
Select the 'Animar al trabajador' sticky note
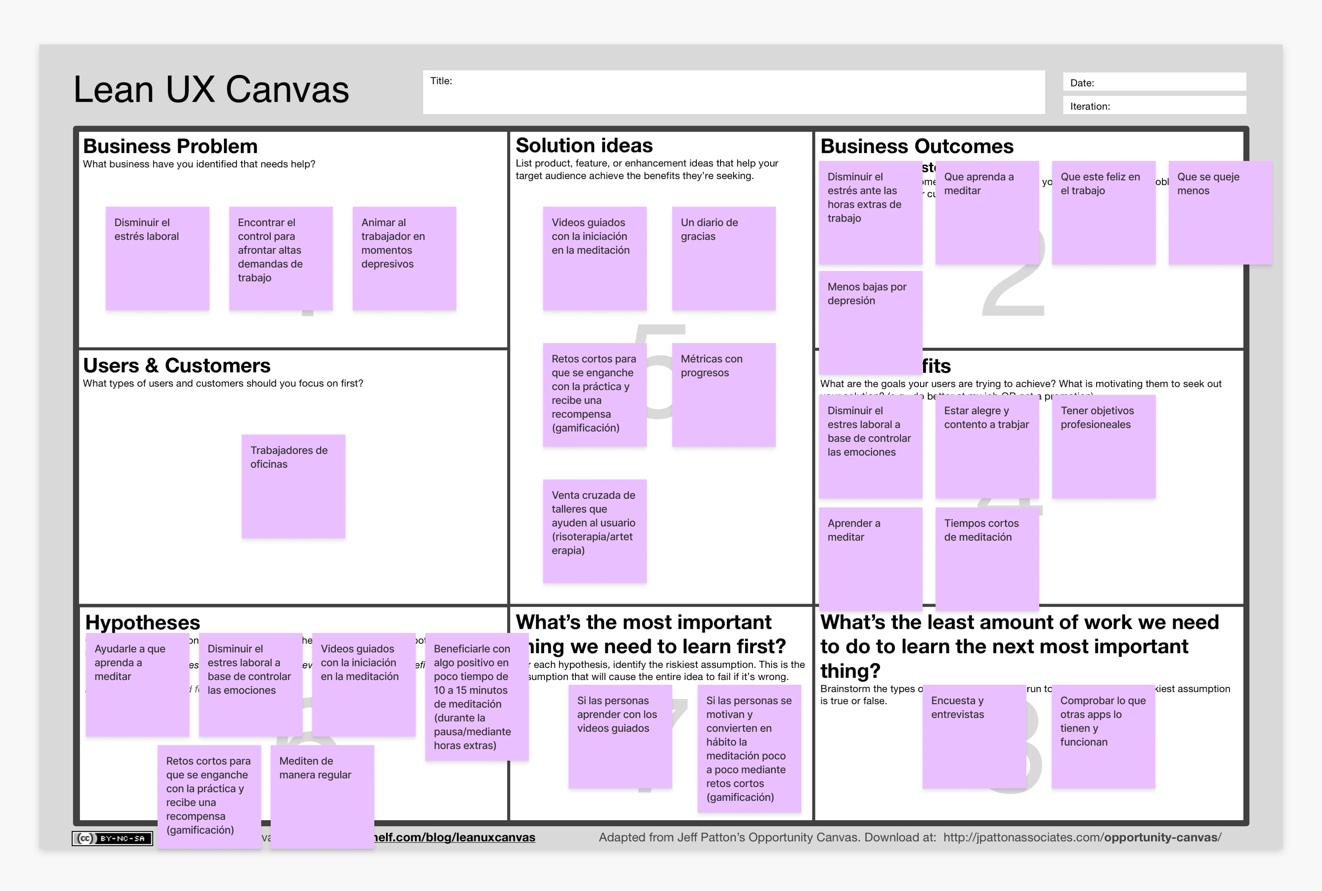click(x=404, y=258)
